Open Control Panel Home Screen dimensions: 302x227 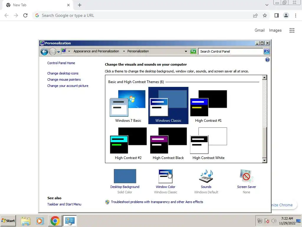point(61,63)
